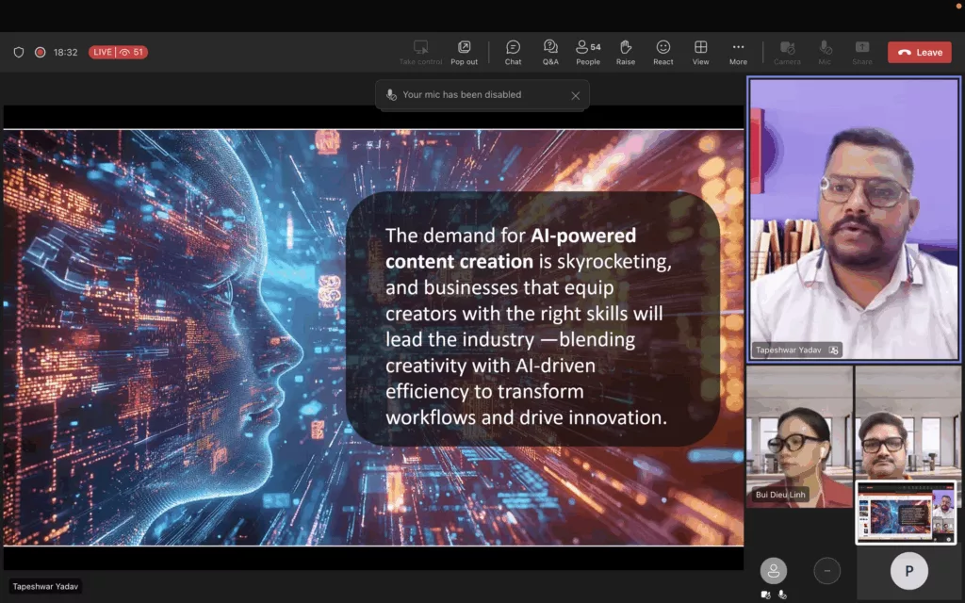Click the shield security icon

click(19, 53)
